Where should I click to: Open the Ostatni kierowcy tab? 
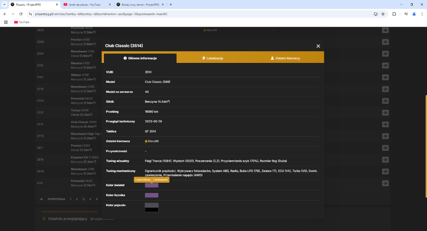click(285, 58)
